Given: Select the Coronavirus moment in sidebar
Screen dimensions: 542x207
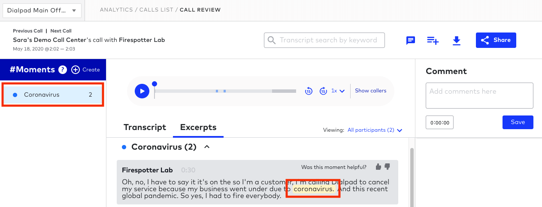Looking at the screenshot, I should [x=52, y=95].
